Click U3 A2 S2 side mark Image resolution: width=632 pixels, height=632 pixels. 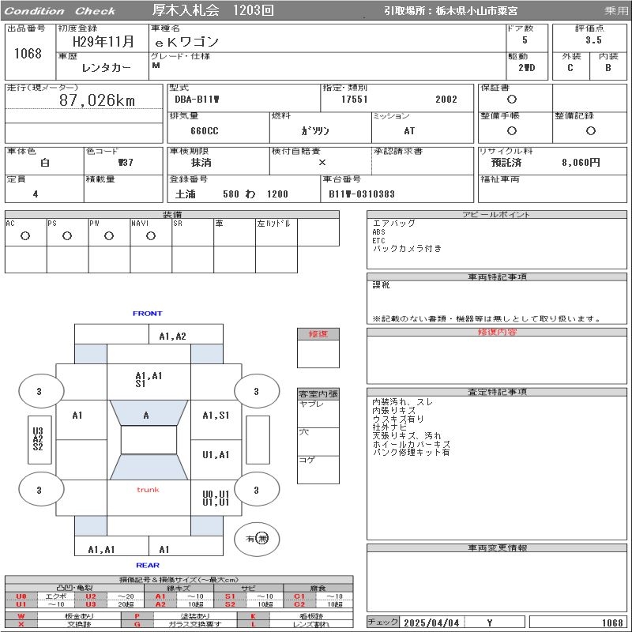38,439
